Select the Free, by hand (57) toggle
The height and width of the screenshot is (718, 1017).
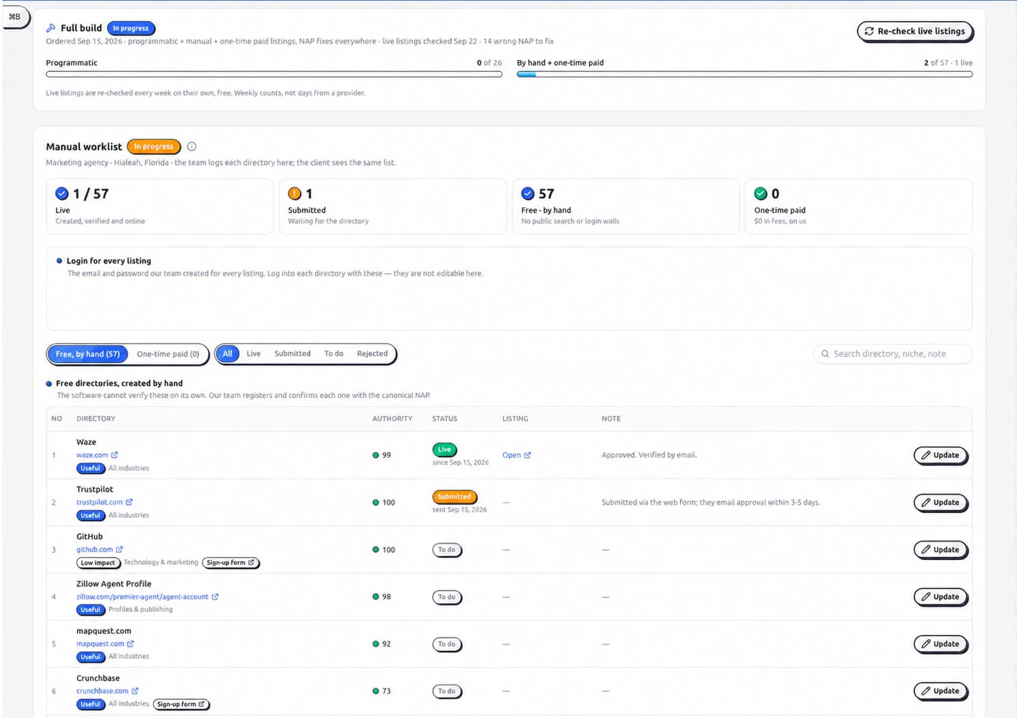[88, 354]
